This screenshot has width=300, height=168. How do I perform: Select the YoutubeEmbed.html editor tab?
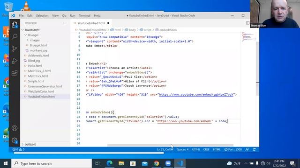coord(91,23)
